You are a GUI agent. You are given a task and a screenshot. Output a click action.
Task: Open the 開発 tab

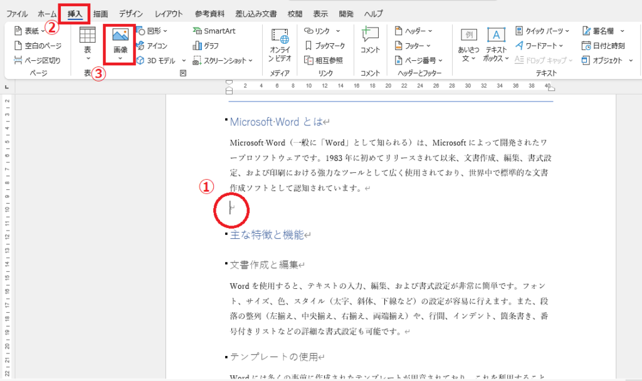click(x=346, y=14)
